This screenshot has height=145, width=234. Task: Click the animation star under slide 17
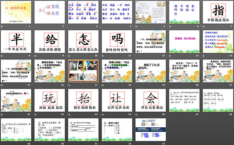(x=69, y=85)
